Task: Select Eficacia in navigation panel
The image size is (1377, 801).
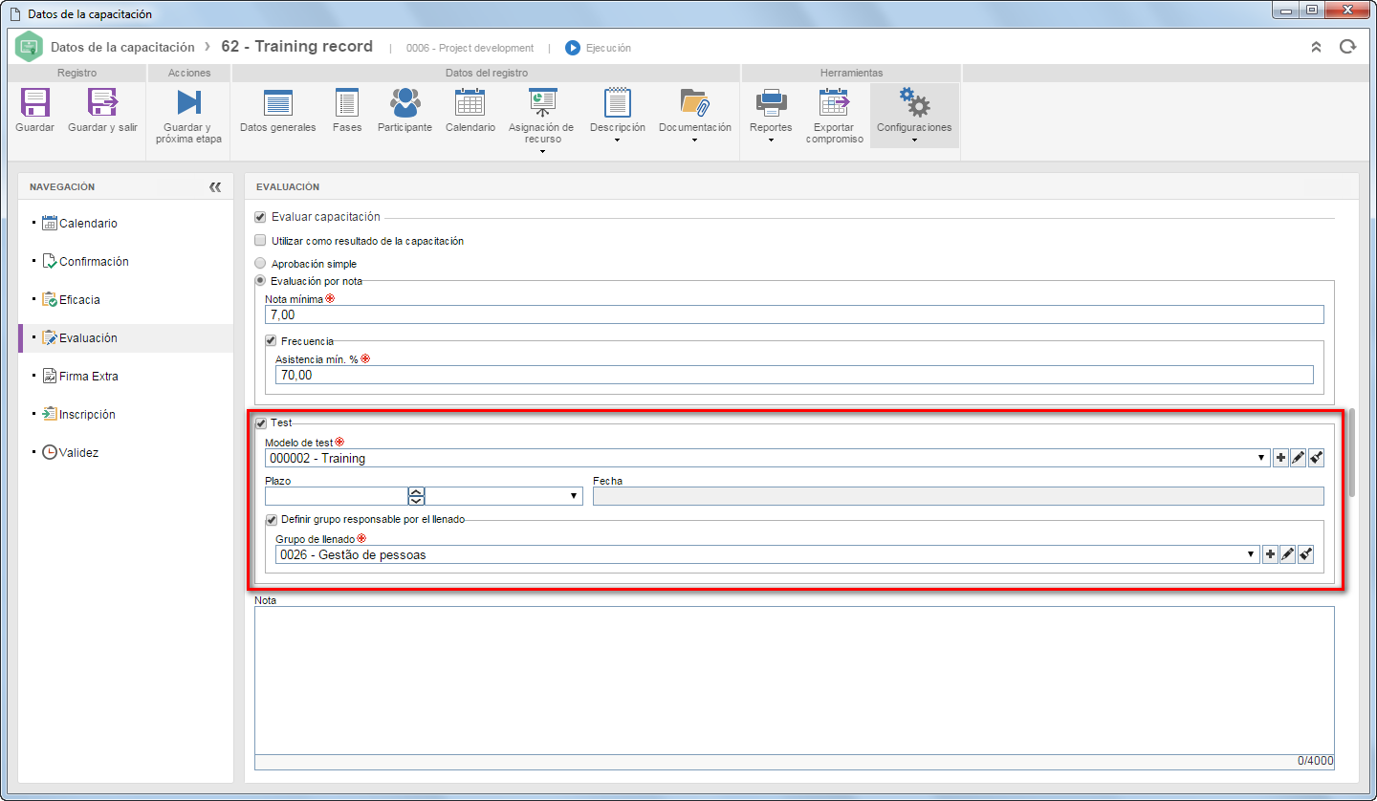Action: click(x=79, y=299)
